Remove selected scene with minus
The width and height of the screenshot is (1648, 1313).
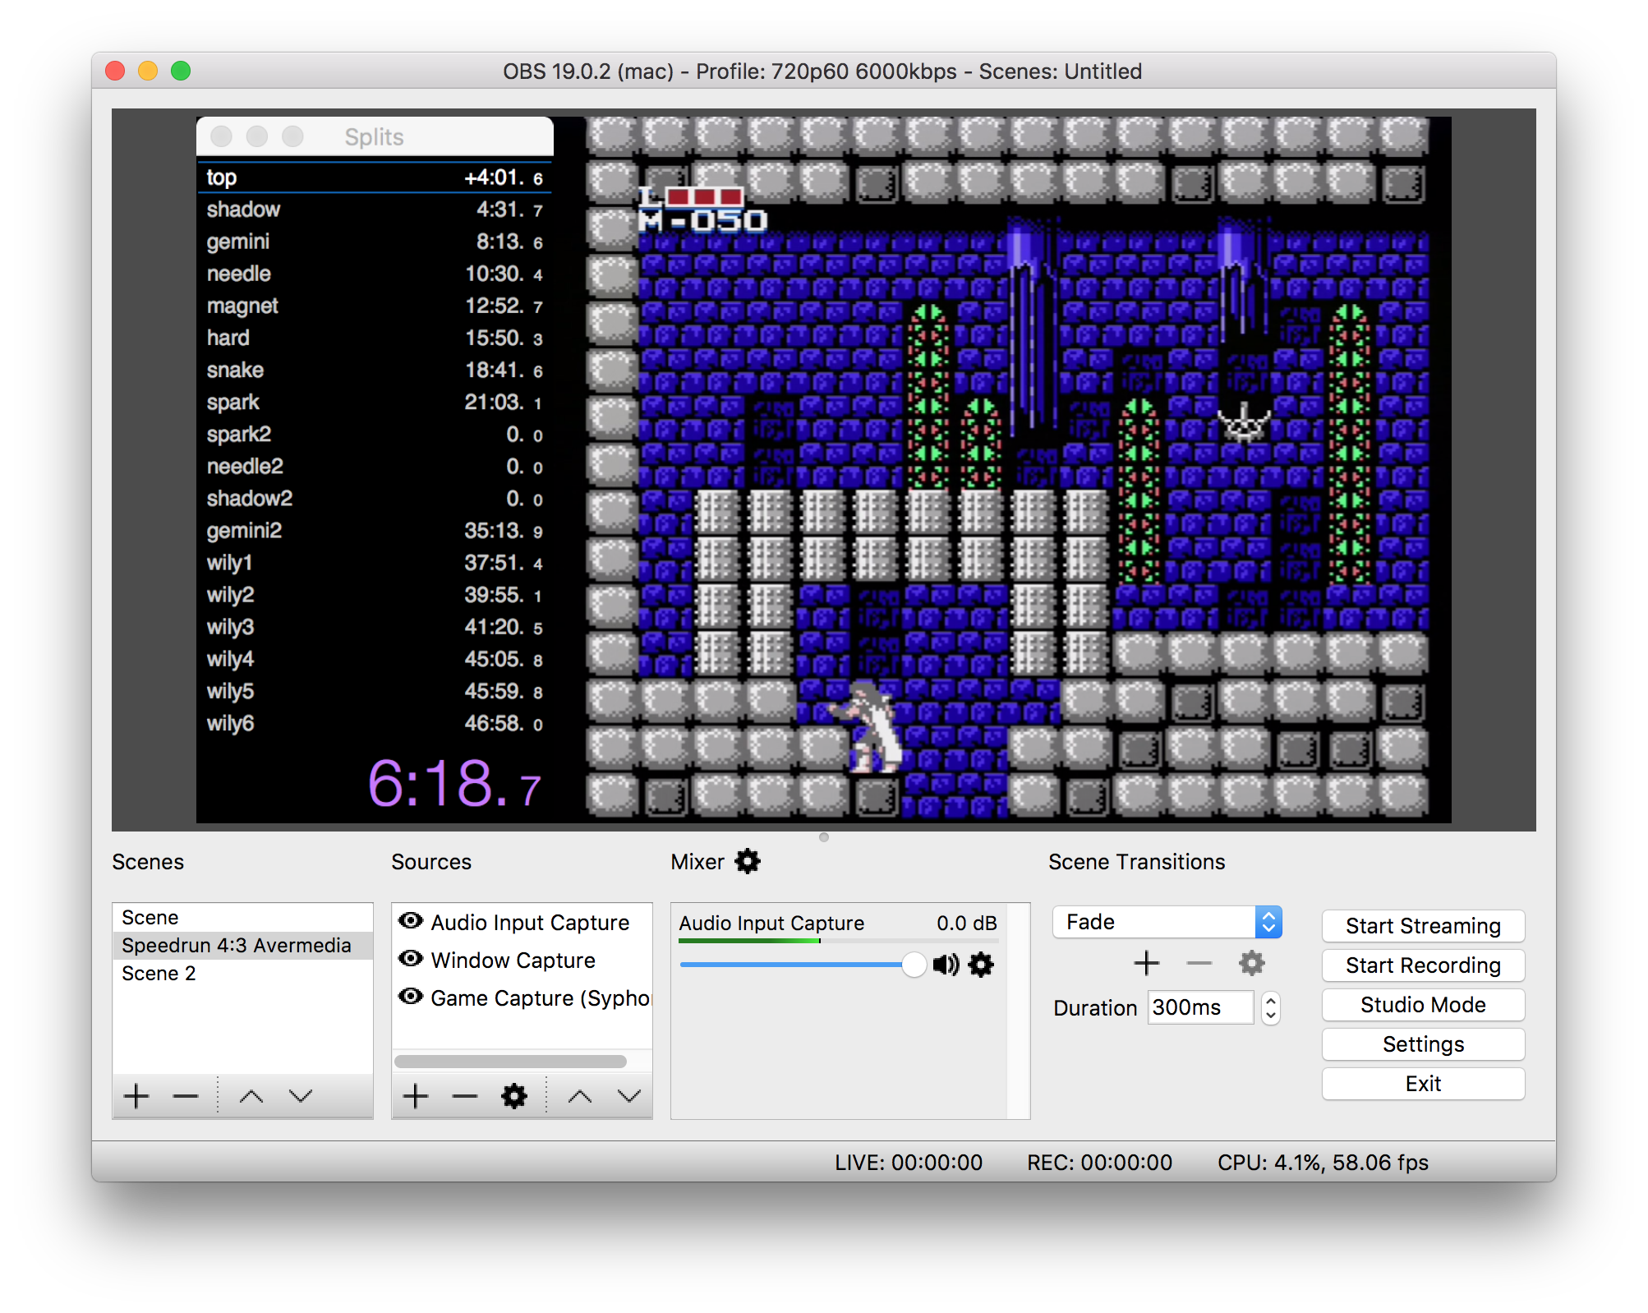point(186,1096)
